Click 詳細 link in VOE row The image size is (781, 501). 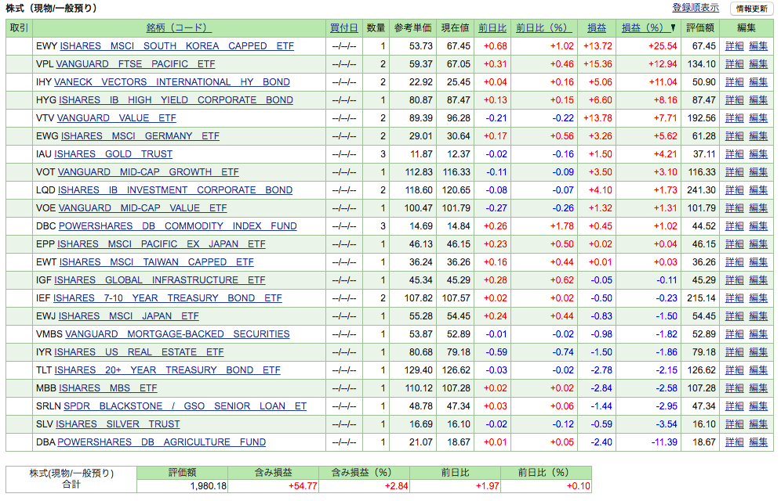(x=734, y=207)
